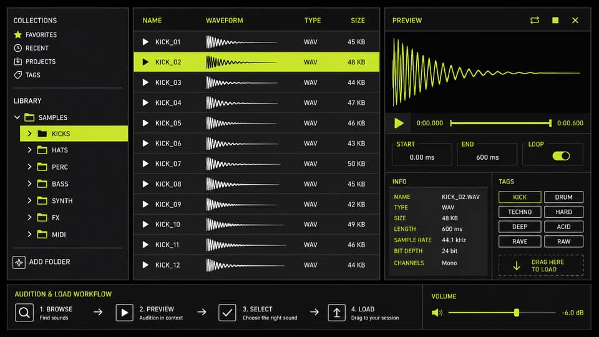599x337 pixels.
Task: Toggle the KICK tag
Action: (520, 197)
